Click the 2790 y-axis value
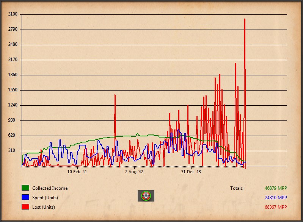 pos(13,29)
